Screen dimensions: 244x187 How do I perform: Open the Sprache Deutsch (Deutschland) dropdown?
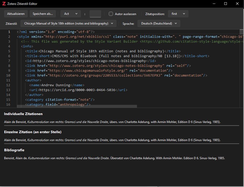tap(159, 23)
